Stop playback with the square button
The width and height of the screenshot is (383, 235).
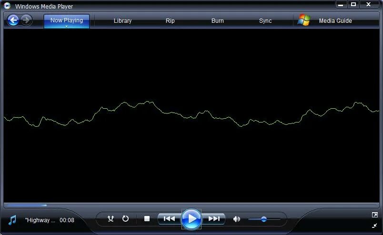(147, 219)
